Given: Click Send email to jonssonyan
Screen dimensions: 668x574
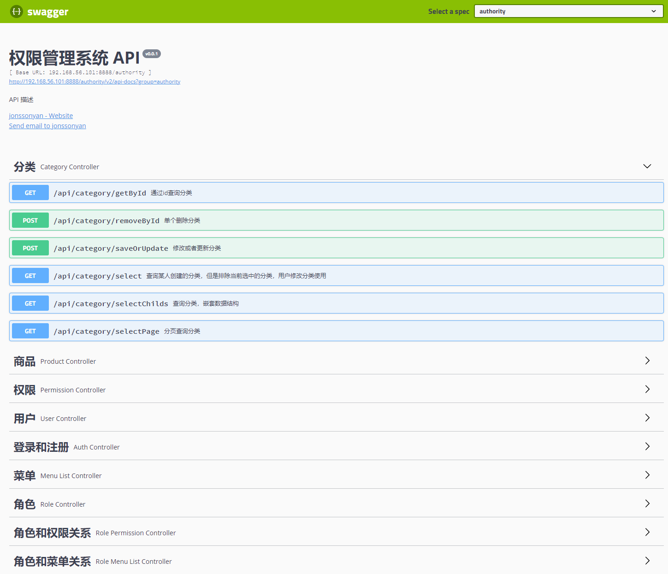Looking at the screenshot, I should [x=47, y=125].
